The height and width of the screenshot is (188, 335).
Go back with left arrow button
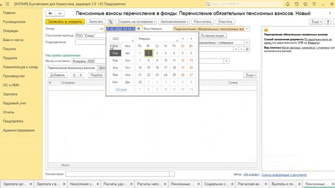tap(50, 13)
